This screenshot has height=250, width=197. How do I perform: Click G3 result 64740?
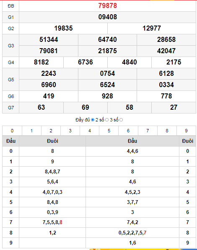pos(107,40)
